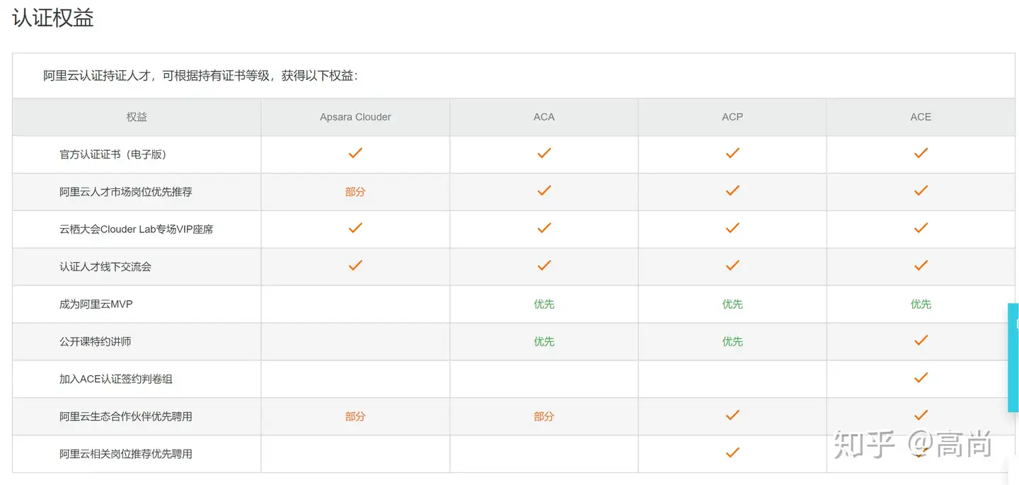Image resolution: width=1019 pixels, height=485 pixels.
Task: Click the ACA checkmark for 认证人才线下交流会
Action: [x=543, y=266]
